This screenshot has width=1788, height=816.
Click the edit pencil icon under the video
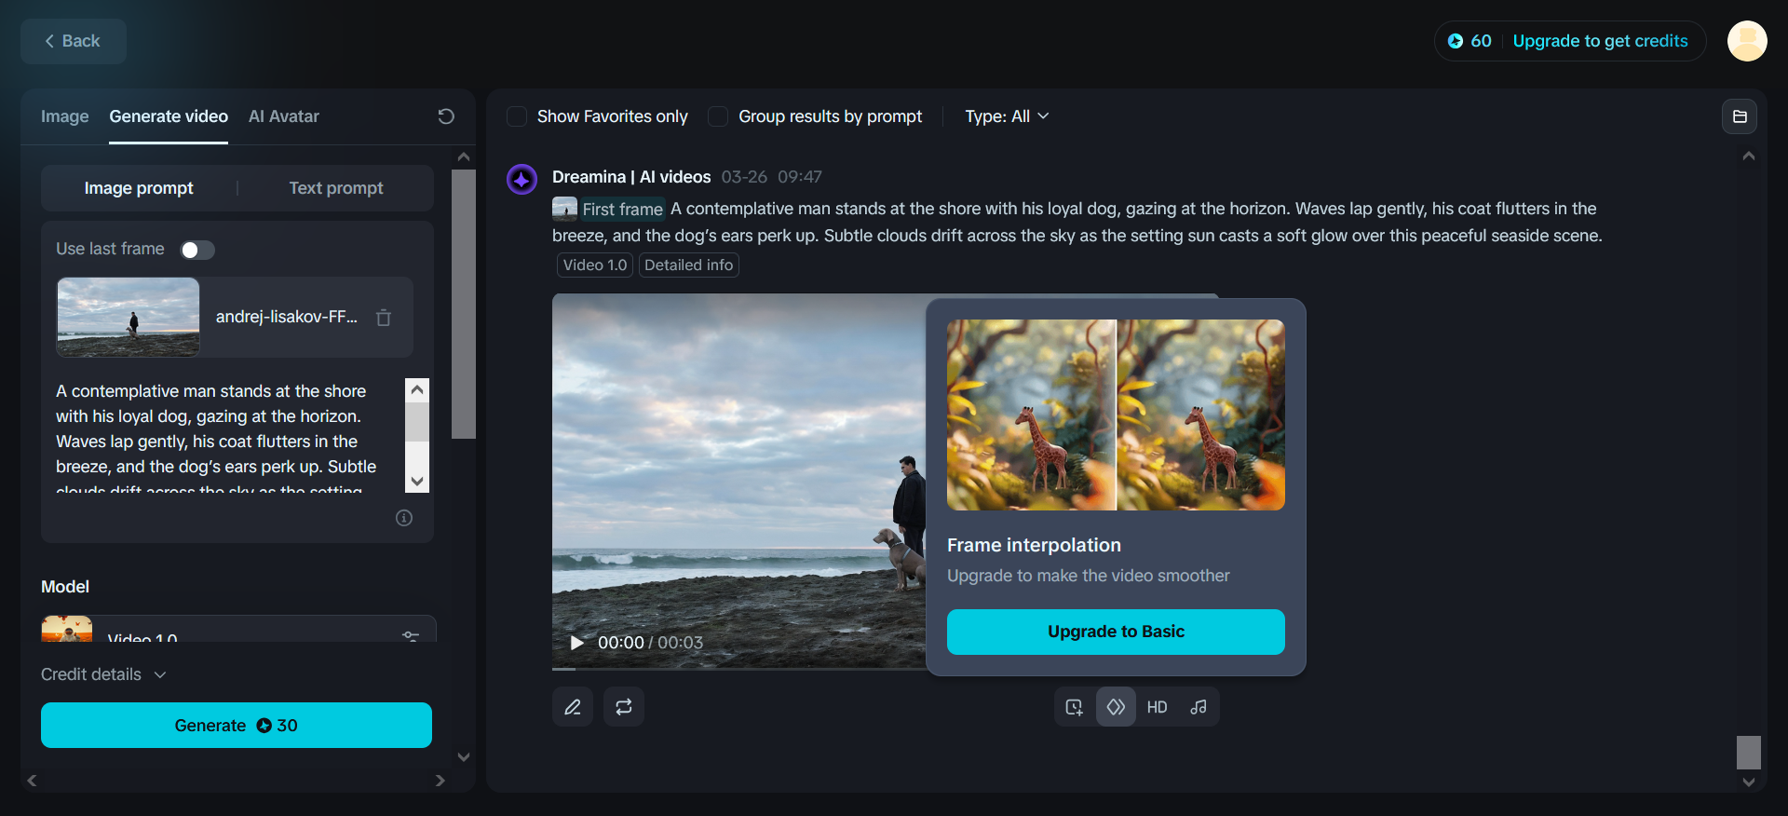(573, 707)
